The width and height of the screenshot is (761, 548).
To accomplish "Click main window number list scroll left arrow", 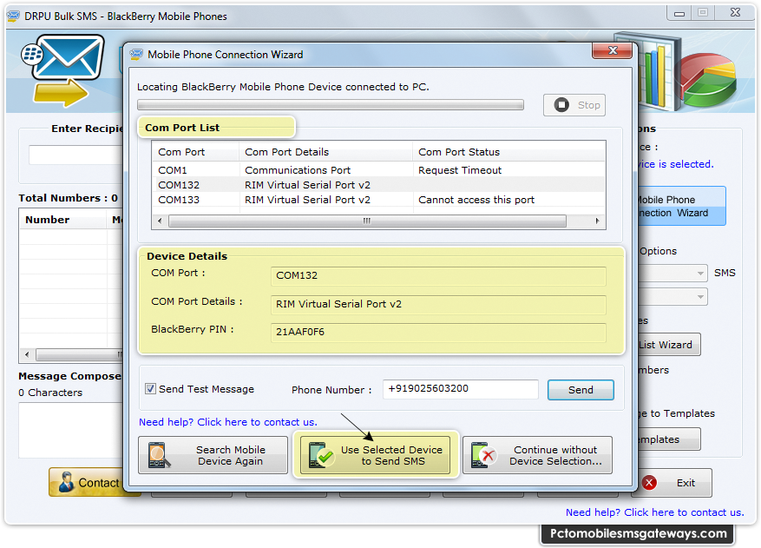I will pyautogui.click(x=27, y=354).
